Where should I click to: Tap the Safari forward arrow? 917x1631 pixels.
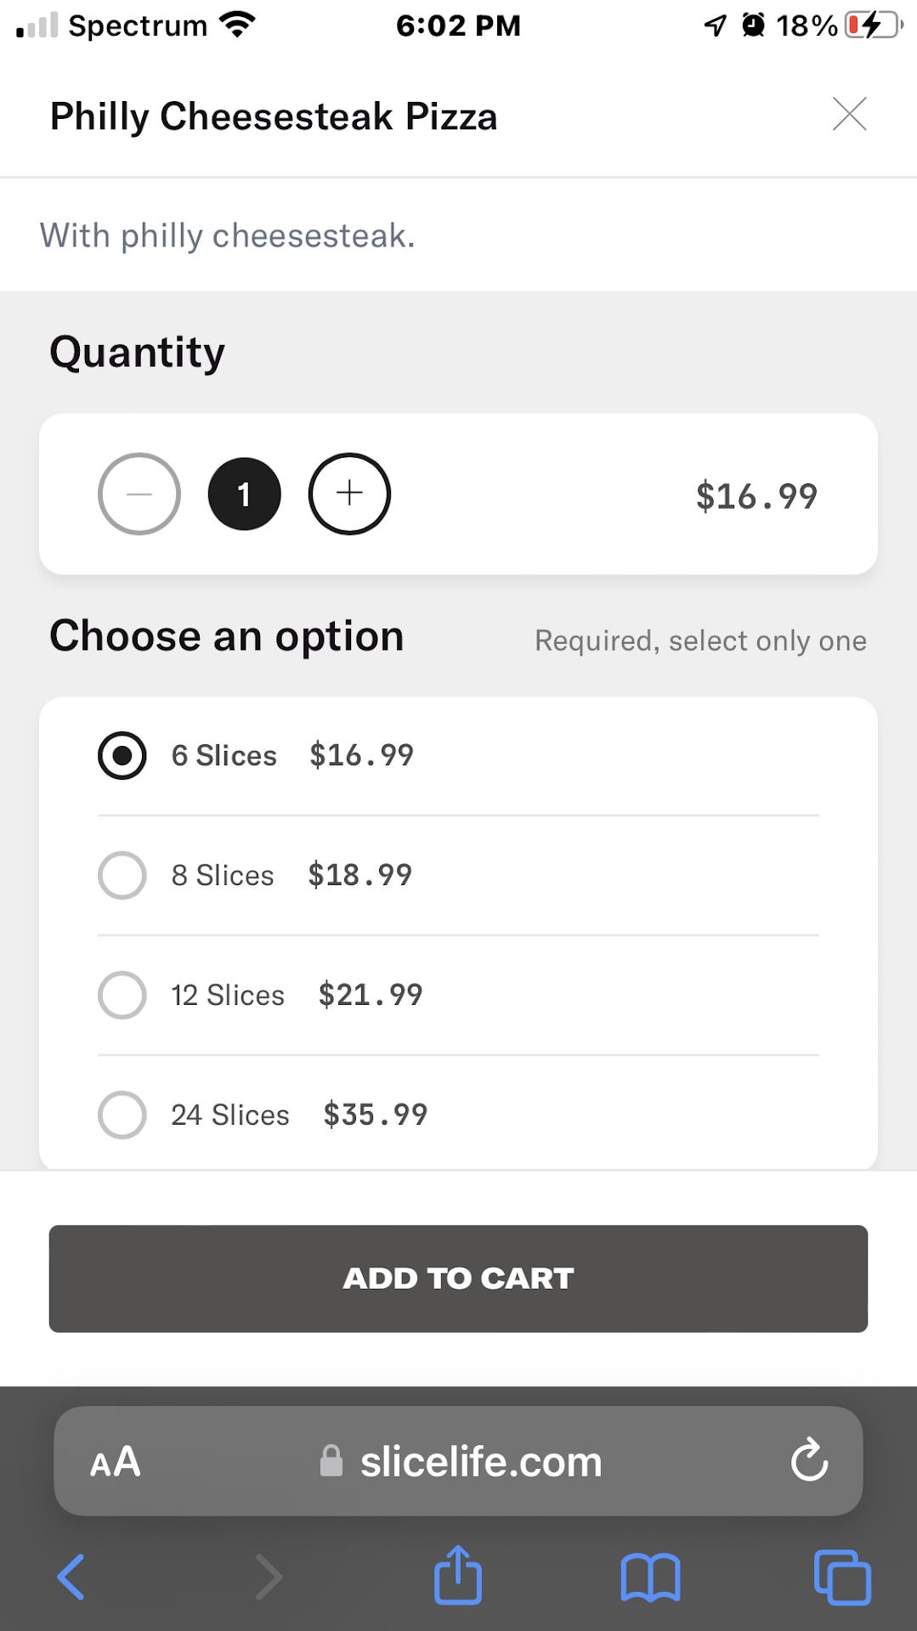pos(269,1577)
